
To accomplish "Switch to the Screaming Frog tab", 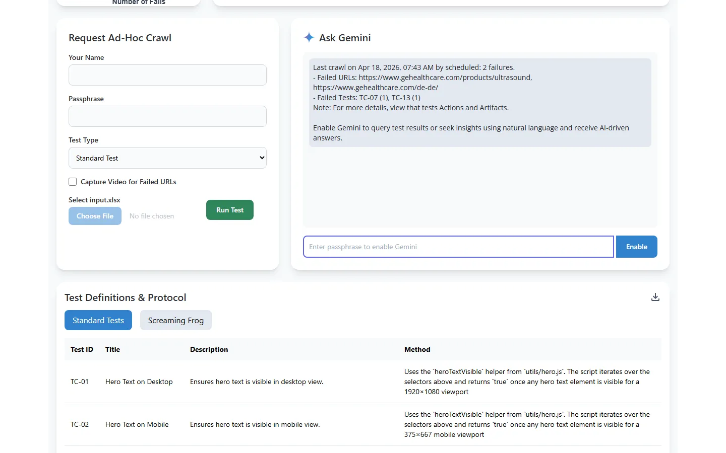I will [175, 320].
